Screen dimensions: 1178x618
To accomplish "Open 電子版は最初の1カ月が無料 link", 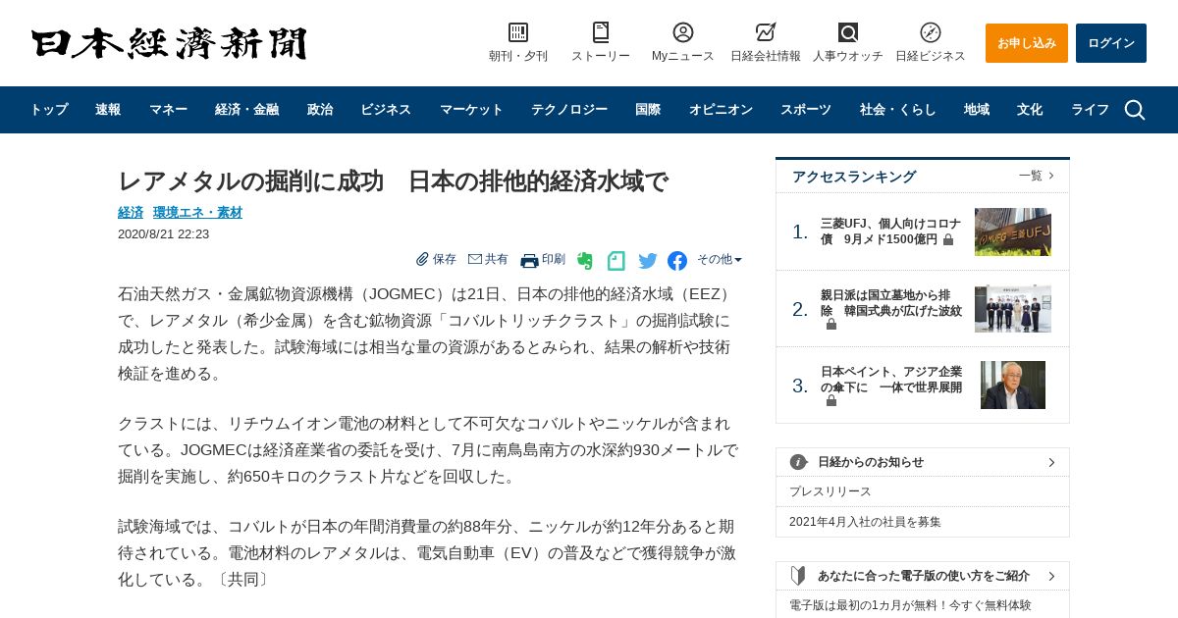I will click(x=910, y=605).
